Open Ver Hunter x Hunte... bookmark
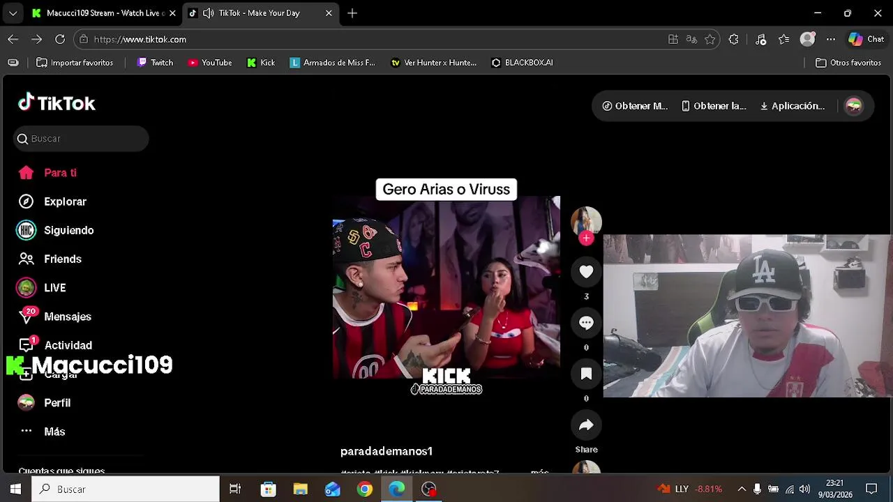 (434, 63)
